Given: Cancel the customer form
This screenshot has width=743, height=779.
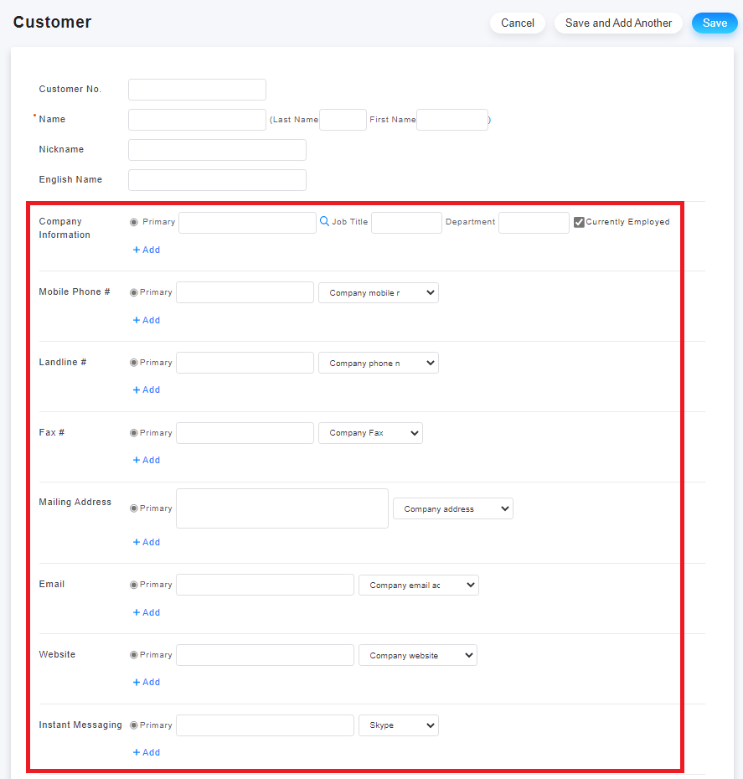Looking at the screenshot, I should (518, 23).
